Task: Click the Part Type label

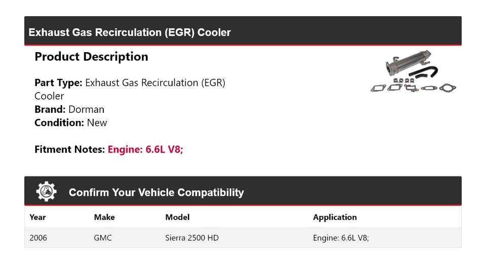Action: click(58, 82)
